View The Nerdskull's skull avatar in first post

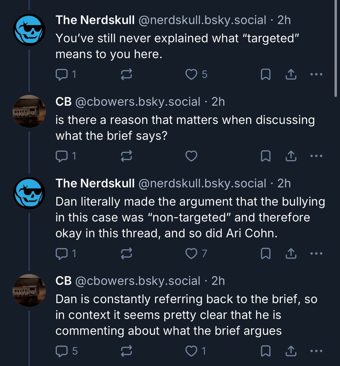tap(29, 30)
